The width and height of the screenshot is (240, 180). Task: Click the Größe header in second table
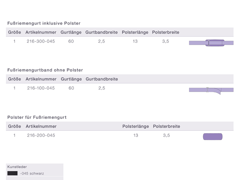point(14,79)
